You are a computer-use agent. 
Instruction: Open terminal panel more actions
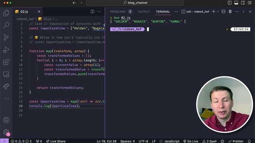coord(237,12)
